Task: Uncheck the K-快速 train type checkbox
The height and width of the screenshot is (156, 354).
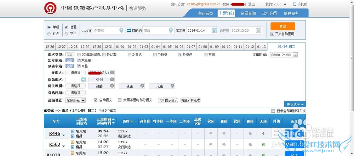Action: 180,55
